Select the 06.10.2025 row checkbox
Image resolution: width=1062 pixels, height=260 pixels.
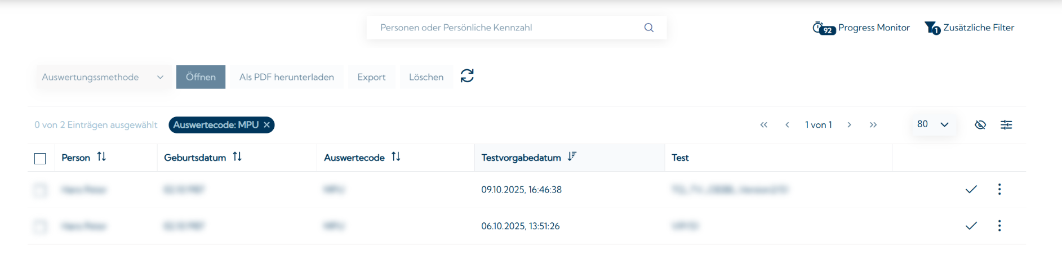tap(40, 226)
